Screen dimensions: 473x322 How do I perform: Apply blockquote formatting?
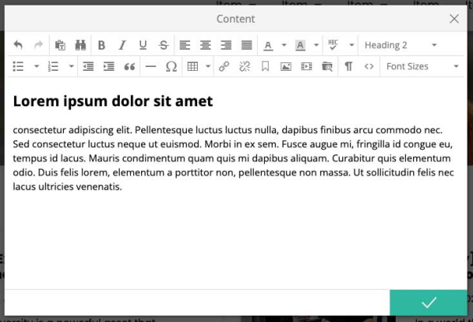click(x=129, y=66)
